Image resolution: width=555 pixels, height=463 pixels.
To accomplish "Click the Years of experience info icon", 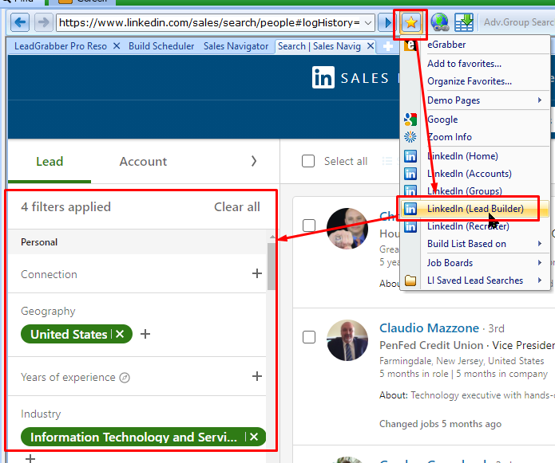I will click(x=125, y=378).
